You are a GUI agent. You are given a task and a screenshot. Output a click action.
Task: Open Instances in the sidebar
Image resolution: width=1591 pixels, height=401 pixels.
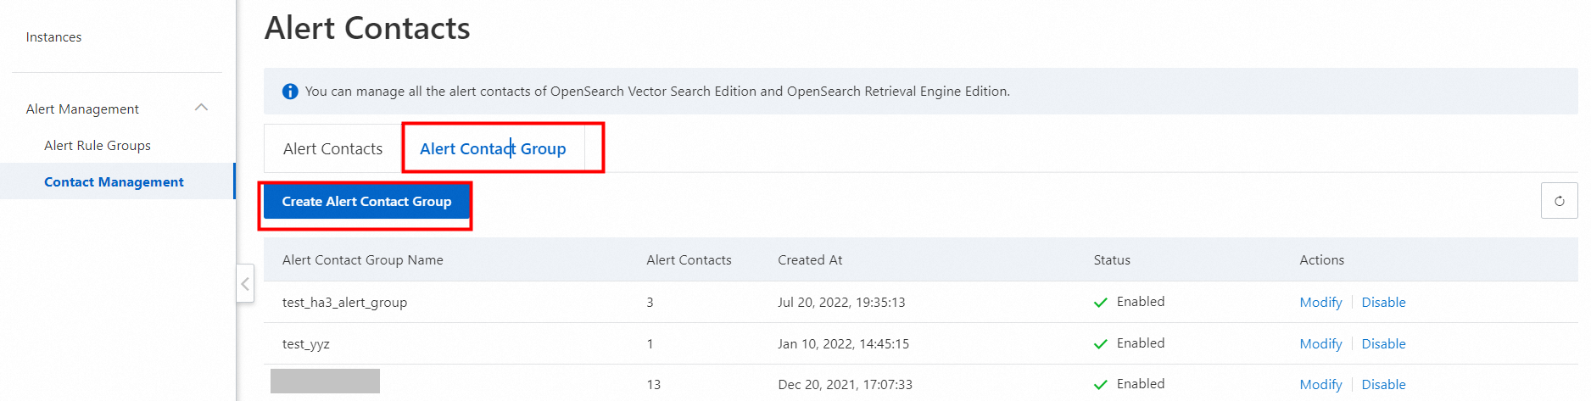[53, 37]
